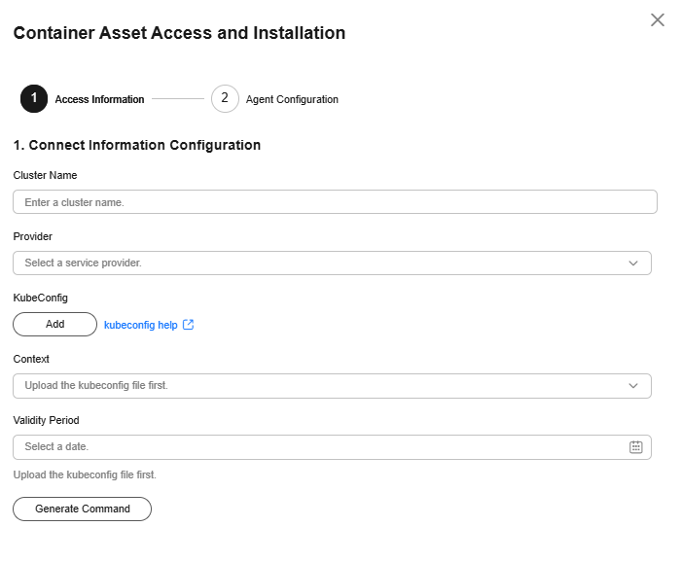Switch to the Access Information step
681x562 pixels.
[x=99, y=99]
